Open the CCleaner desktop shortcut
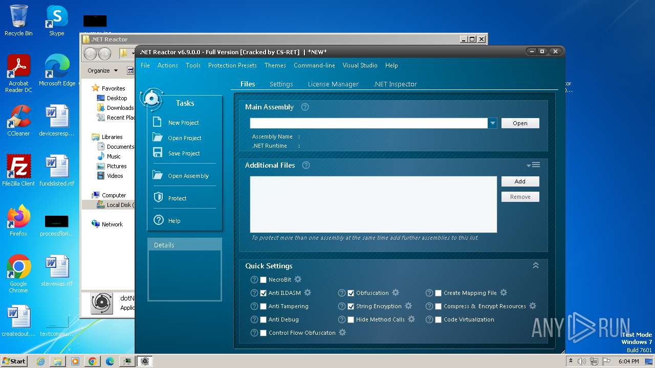 [x=18, y=121]
